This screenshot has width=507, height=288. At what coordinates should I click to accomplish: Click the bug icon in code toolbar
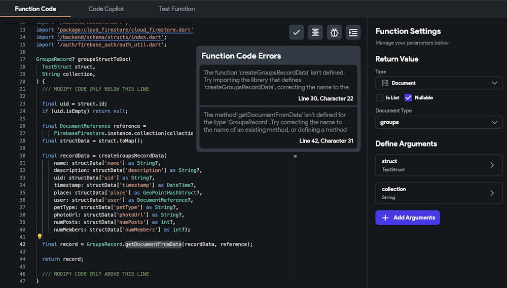click(x=334, y=32)
